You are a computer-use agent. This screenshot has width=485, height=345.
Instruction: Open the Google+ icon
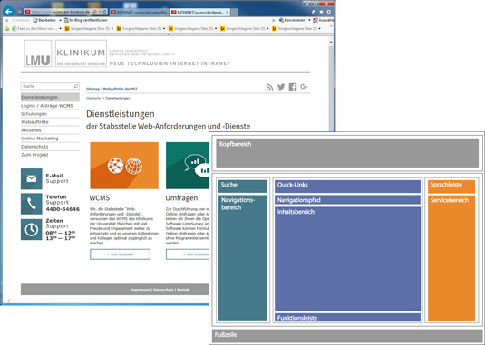click(x=304, y=87)
